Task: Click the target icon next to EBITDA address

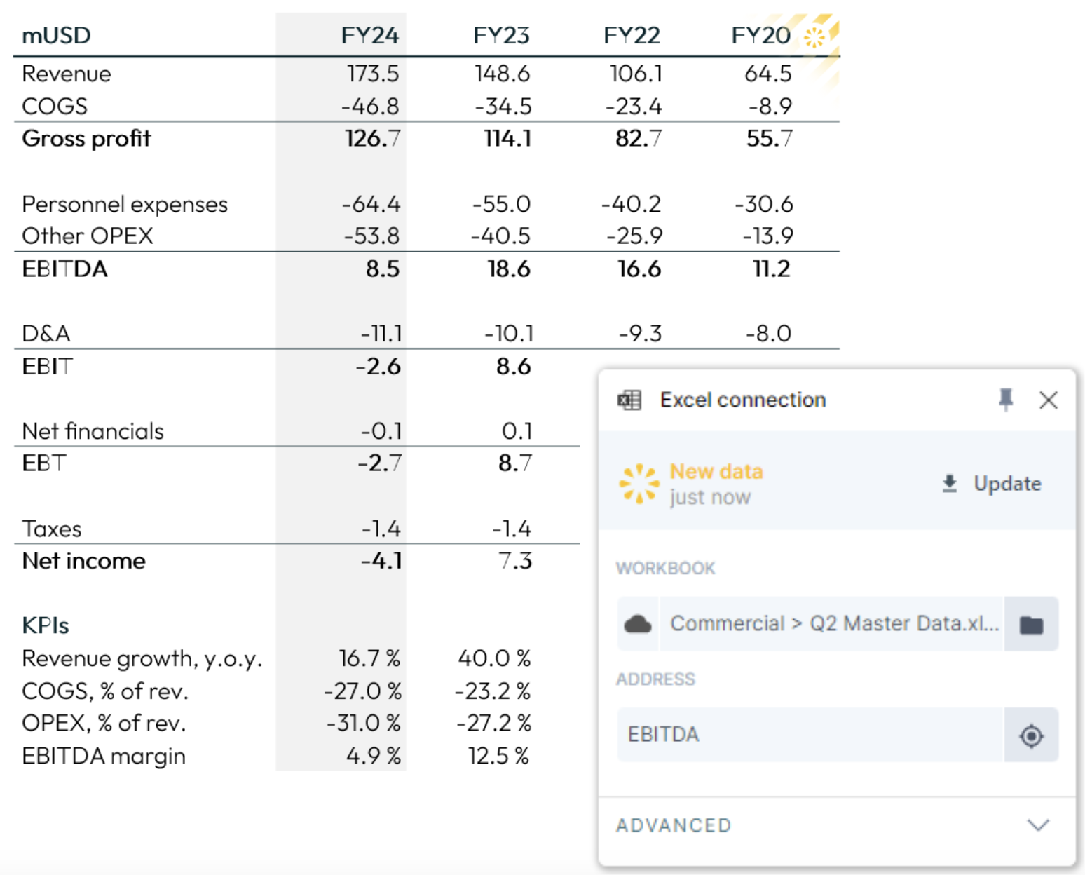Action: [x=1031, y=735]
